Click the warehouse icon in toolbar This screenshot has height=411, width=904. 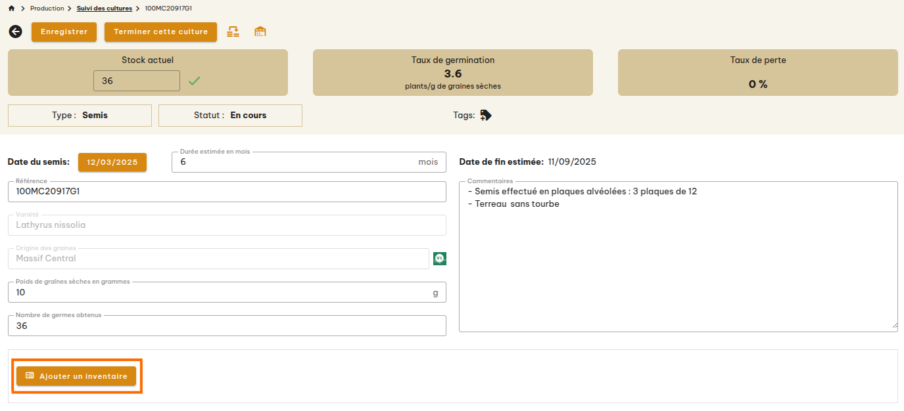click(x=260, y=32)
